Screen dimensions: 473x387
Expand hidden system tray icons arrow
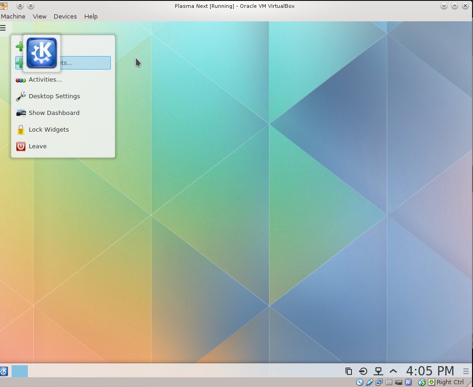coord(393,371)
